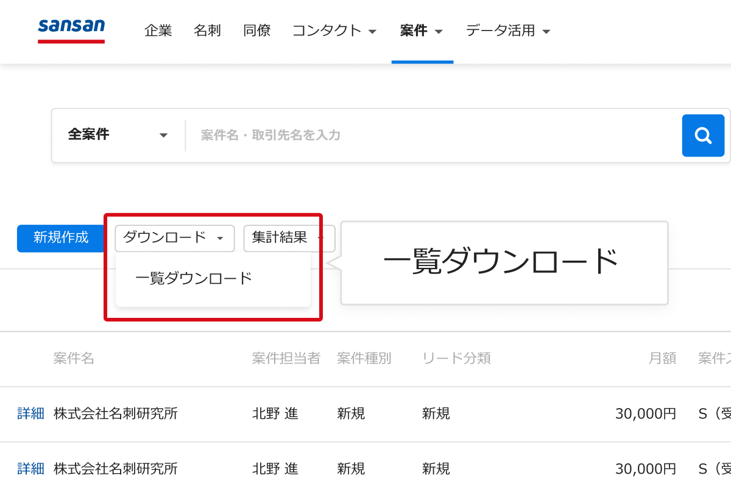The width and height of the screenshot is (731, 478).
Task: Click the 一覧ダウンロード tooltip callout
Action: 503,262
